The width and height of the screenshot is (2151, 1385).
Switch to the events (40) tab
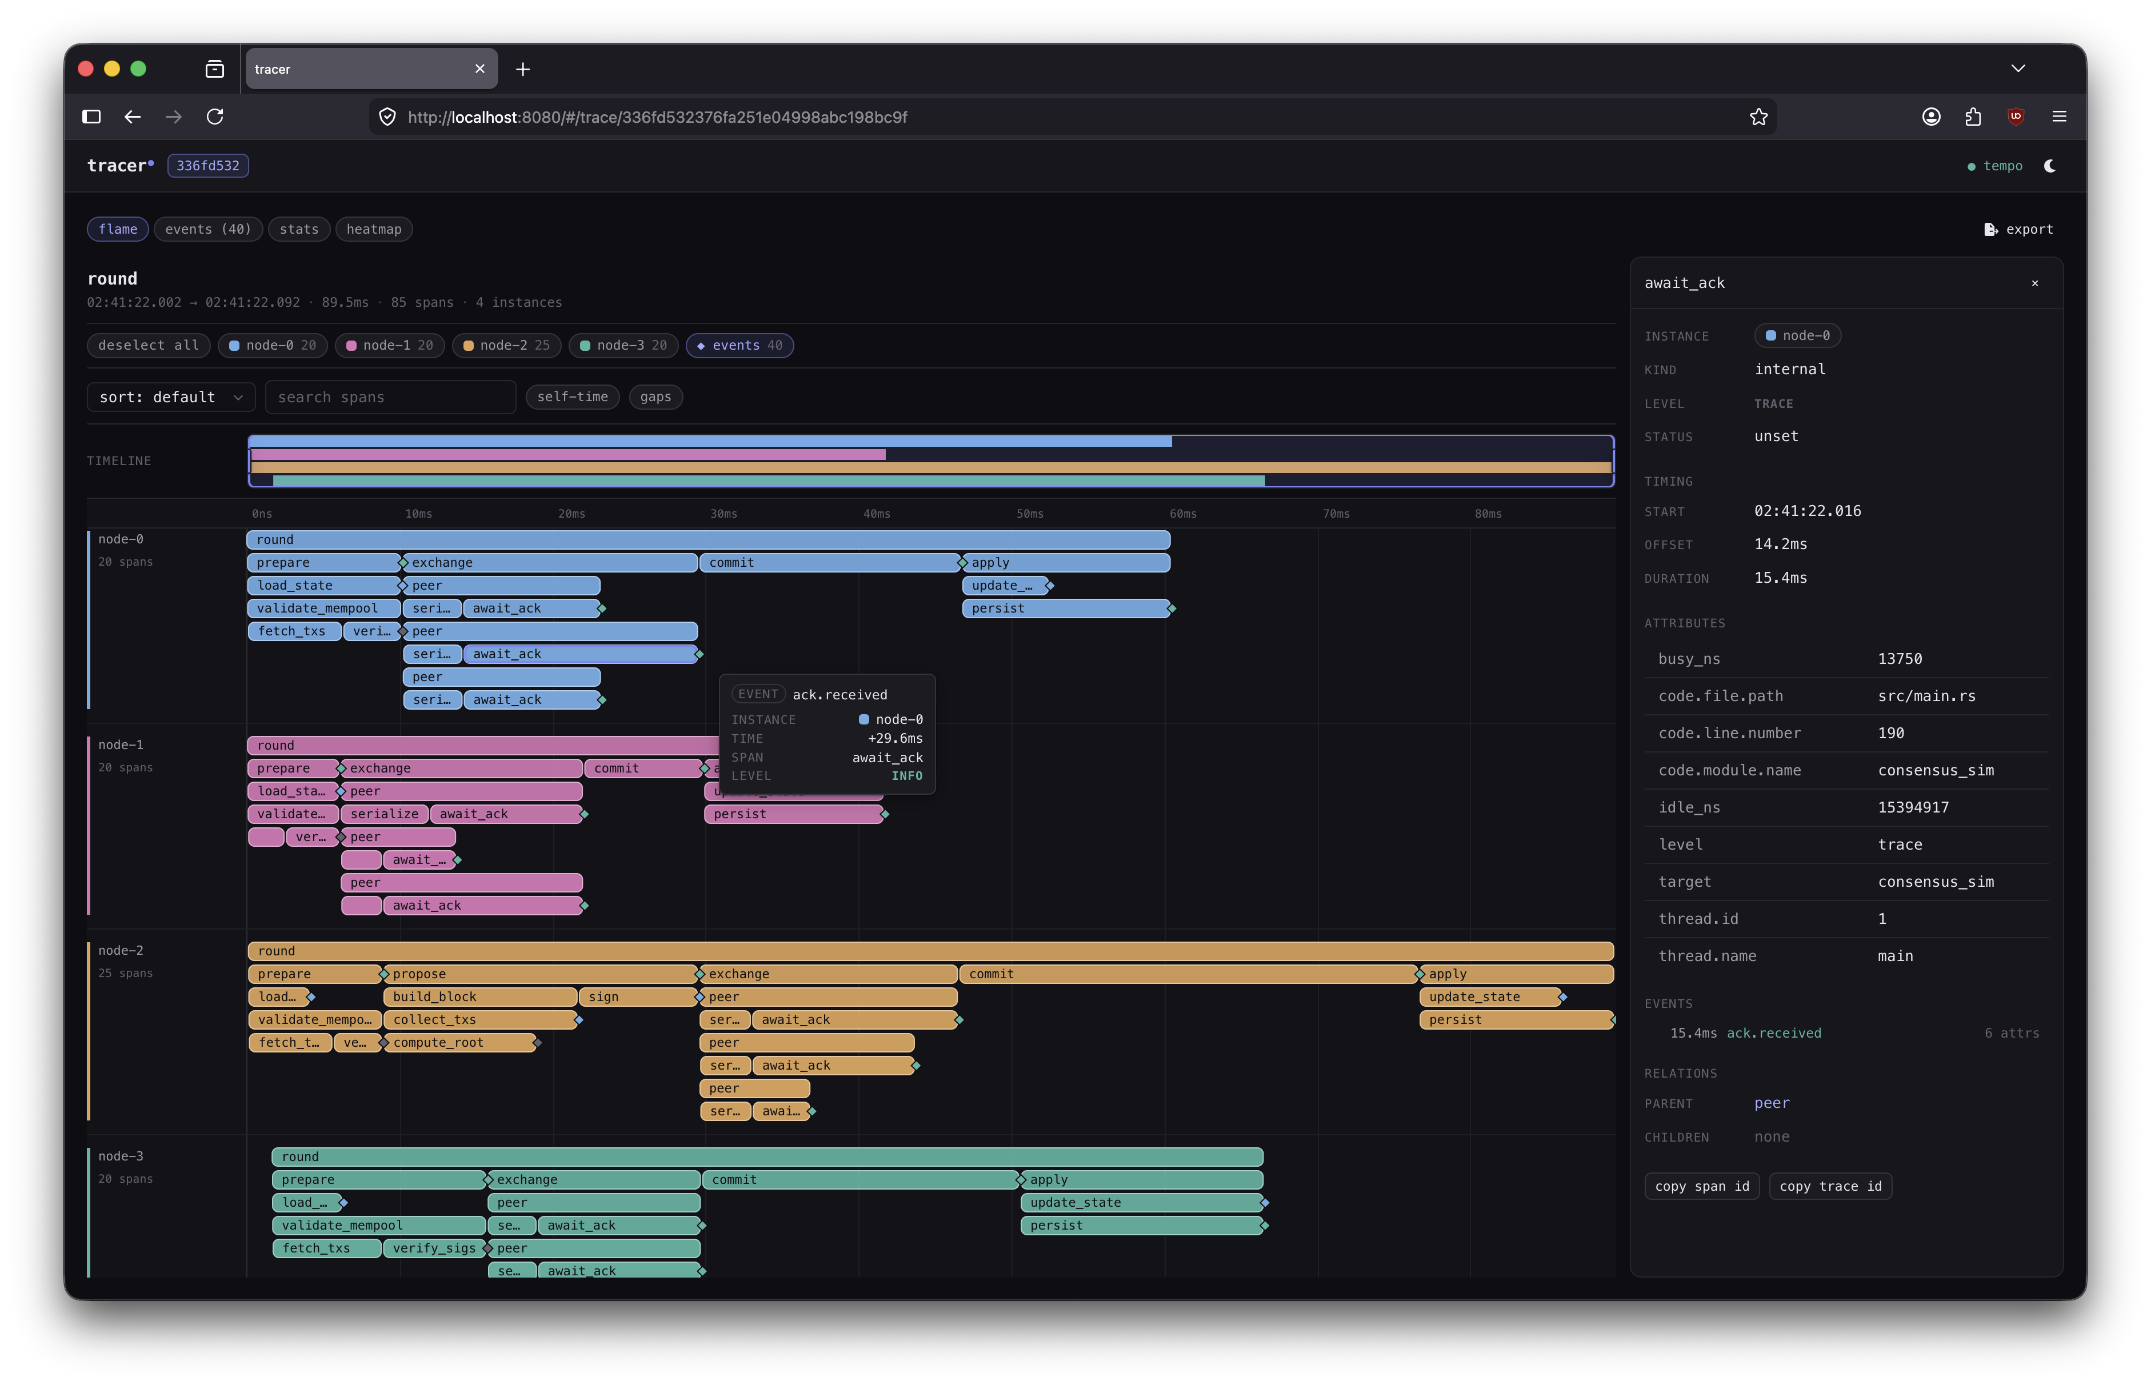point(207,229)
